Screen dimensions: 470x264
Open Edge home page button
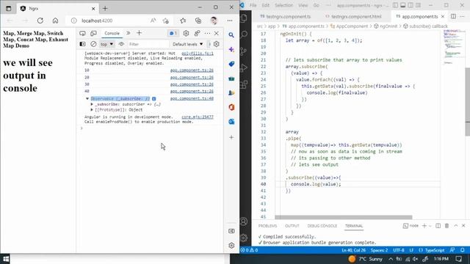(x=56, y=21)
